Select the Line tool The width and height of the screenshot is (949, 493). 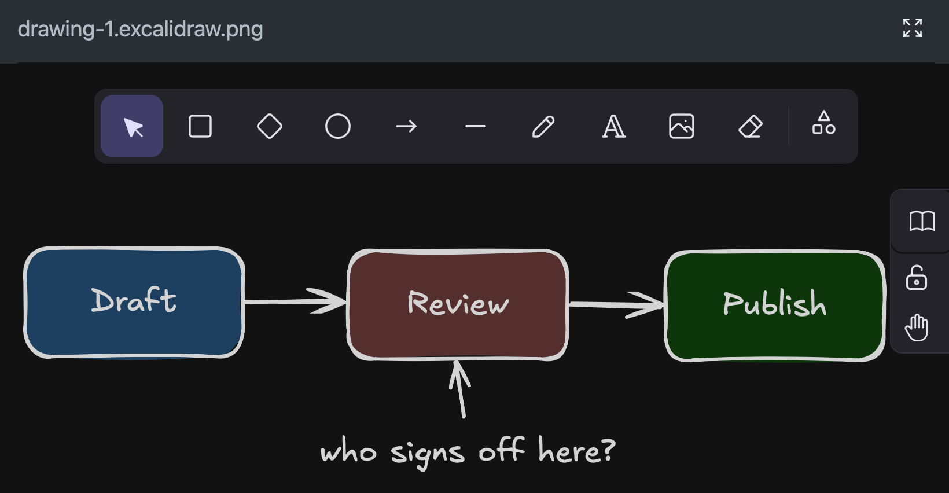(475, 126)
